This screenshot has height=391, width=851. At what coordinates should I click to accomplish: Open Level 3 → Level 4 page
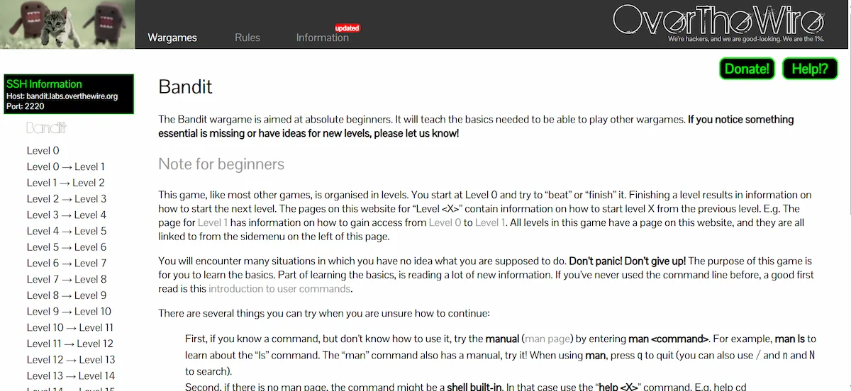coord(67,215)
